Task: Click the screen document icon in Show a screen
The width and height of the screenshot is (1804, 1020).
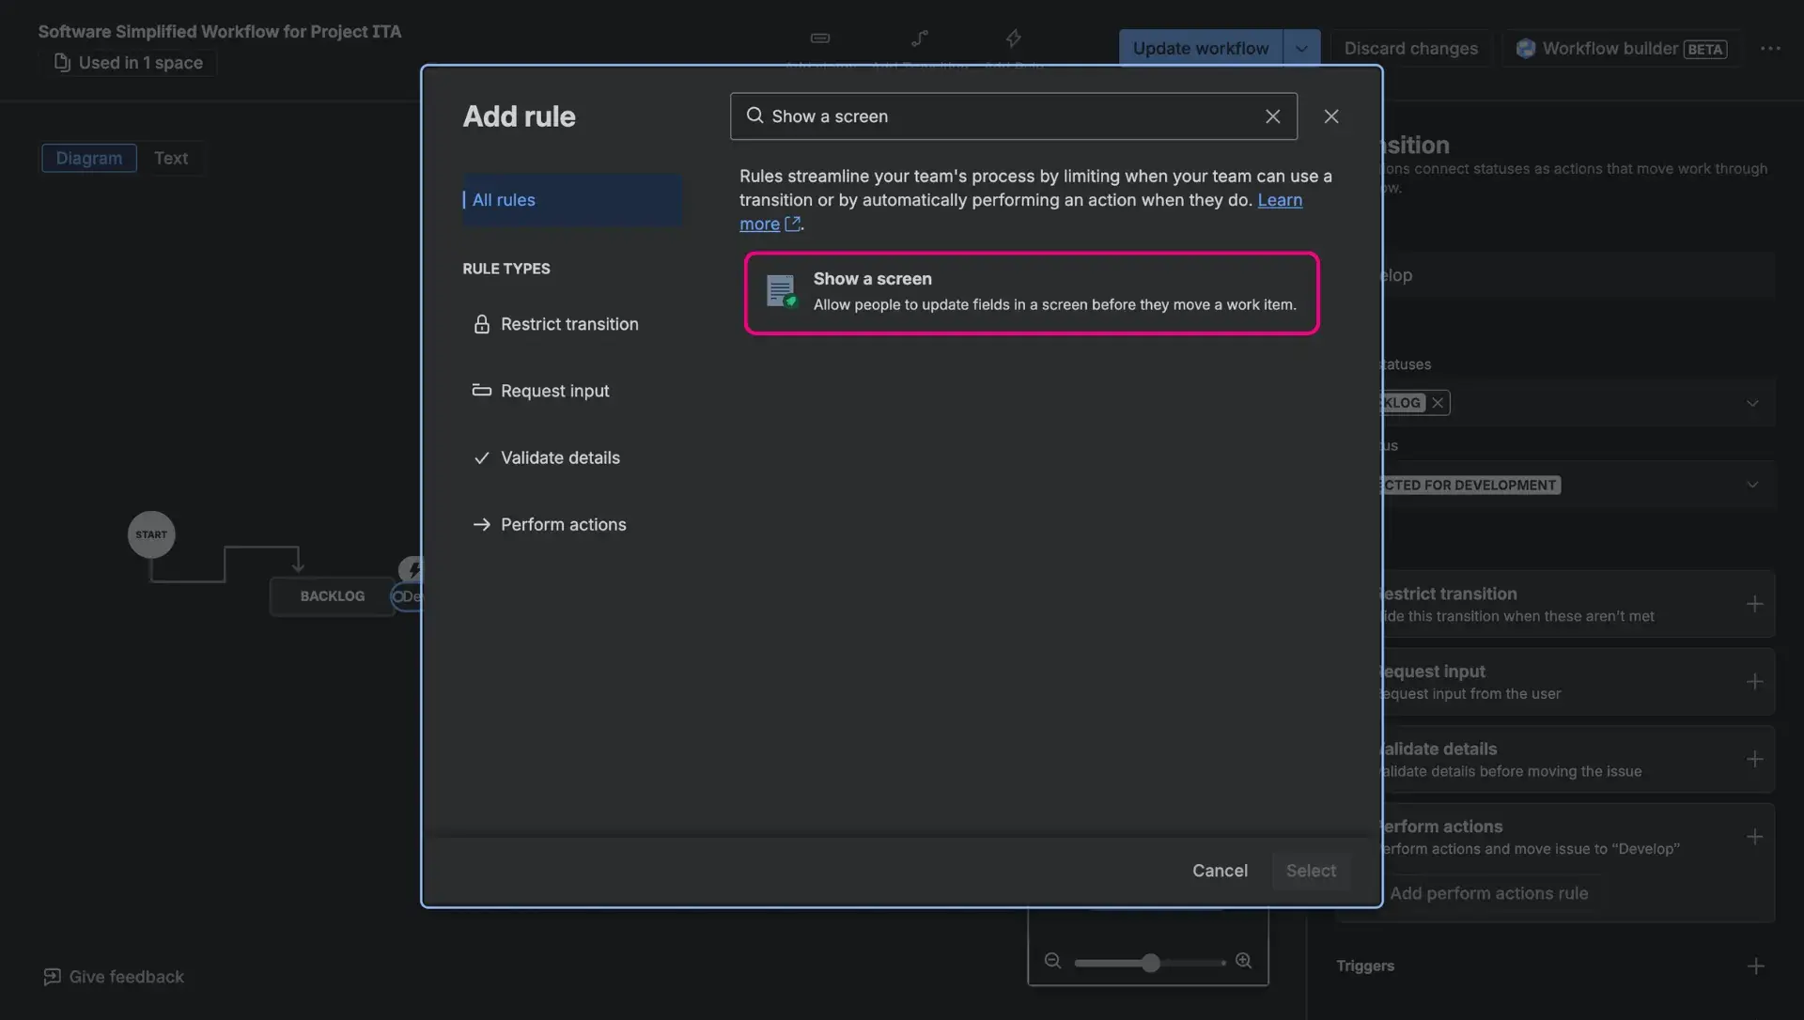Action: (780, 290)
